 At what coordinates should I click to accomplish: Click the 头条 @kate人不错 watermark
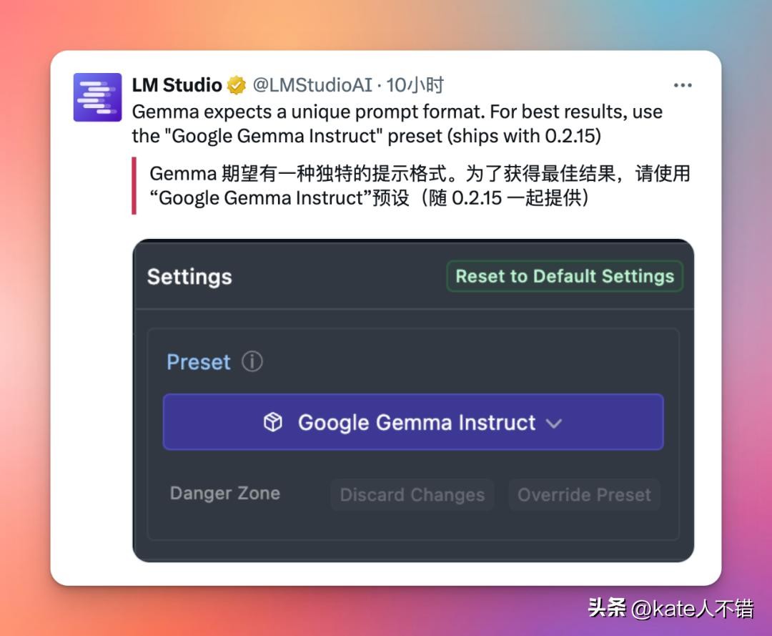(670, 608)
